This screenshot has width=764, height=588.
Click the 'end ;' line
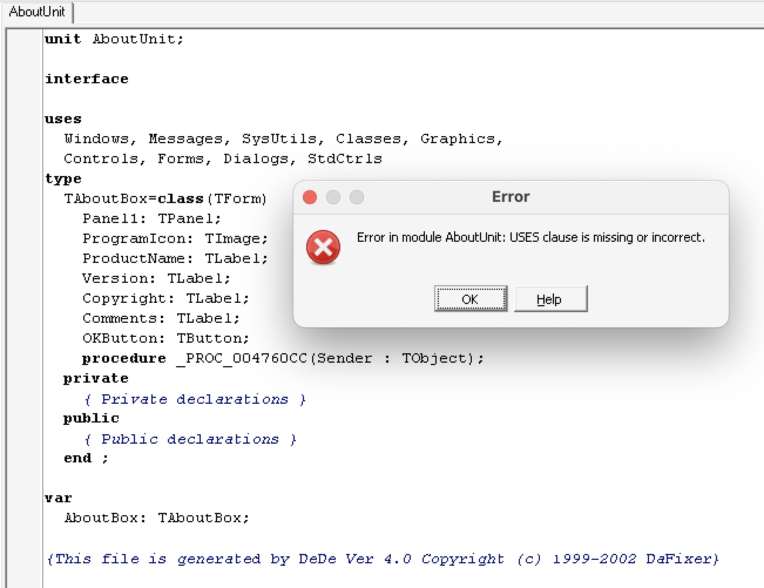pyautogui.click(x=86, y=458)
